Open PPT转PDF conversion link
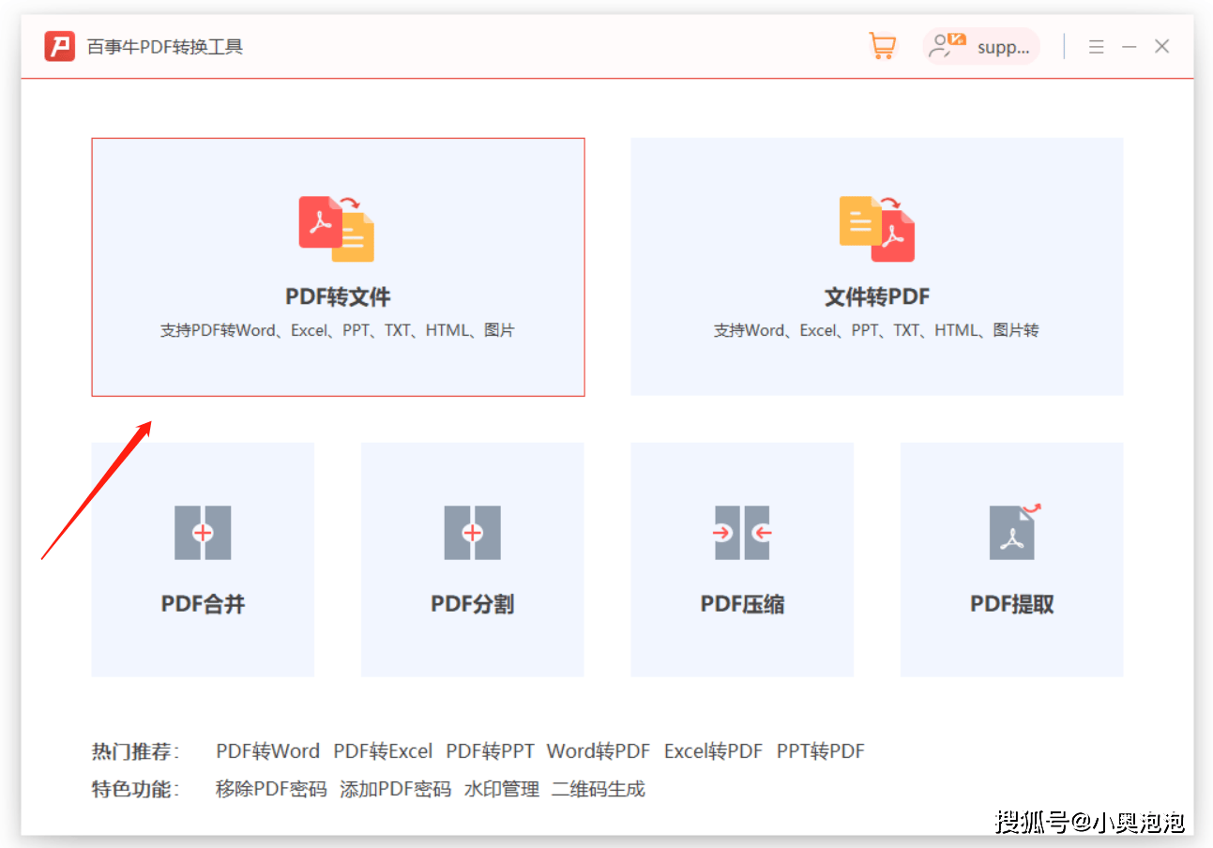 point(820,750)
